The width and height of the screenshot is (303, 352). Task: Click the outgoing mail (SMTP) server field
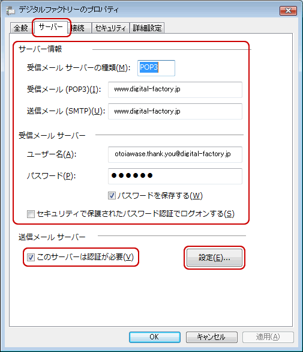175,111
